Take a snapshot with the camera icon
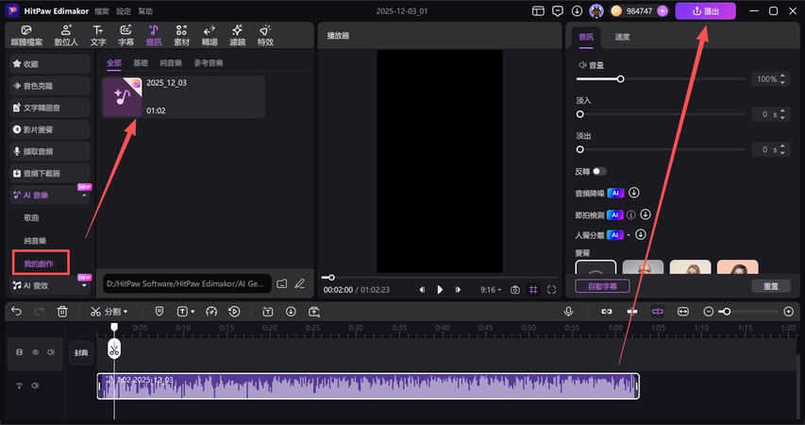 click(515, 290)
